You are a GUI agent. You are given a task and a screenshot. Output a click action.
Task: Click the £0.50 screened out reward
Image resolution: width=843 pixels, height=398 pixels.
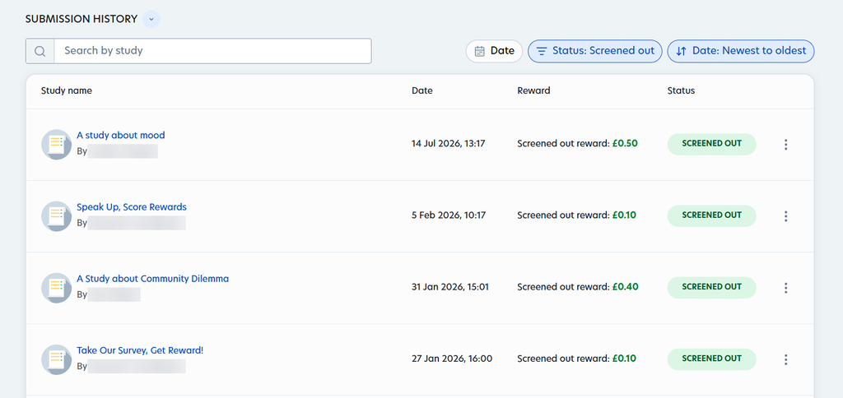pyautogui.click(x=626, y=144)
